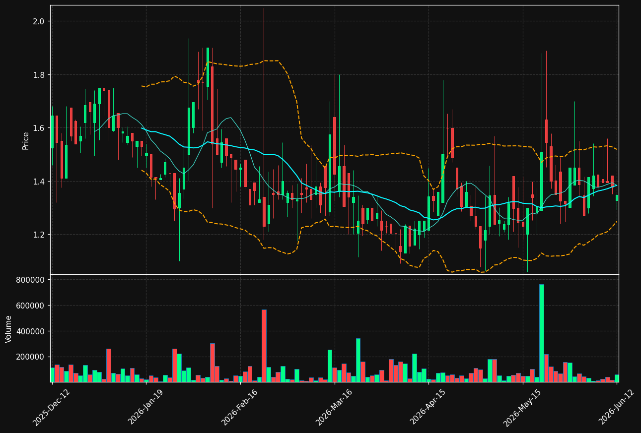The image size is (641, 433).
Task: Click the 2026-Jun-12 date label
Action: coord(616,407)
